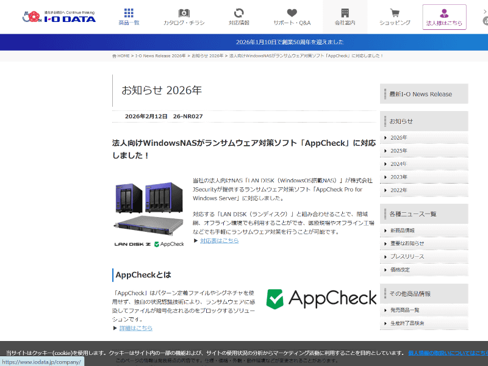Click the I-O DATA 50th anniversary logo

[59, 17]
